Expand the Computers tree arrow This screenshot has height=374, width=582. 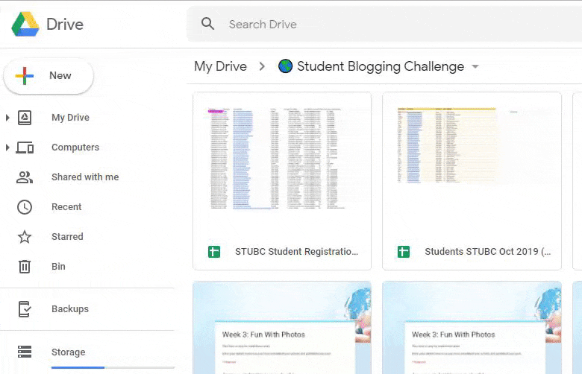(x=7, y=148)
